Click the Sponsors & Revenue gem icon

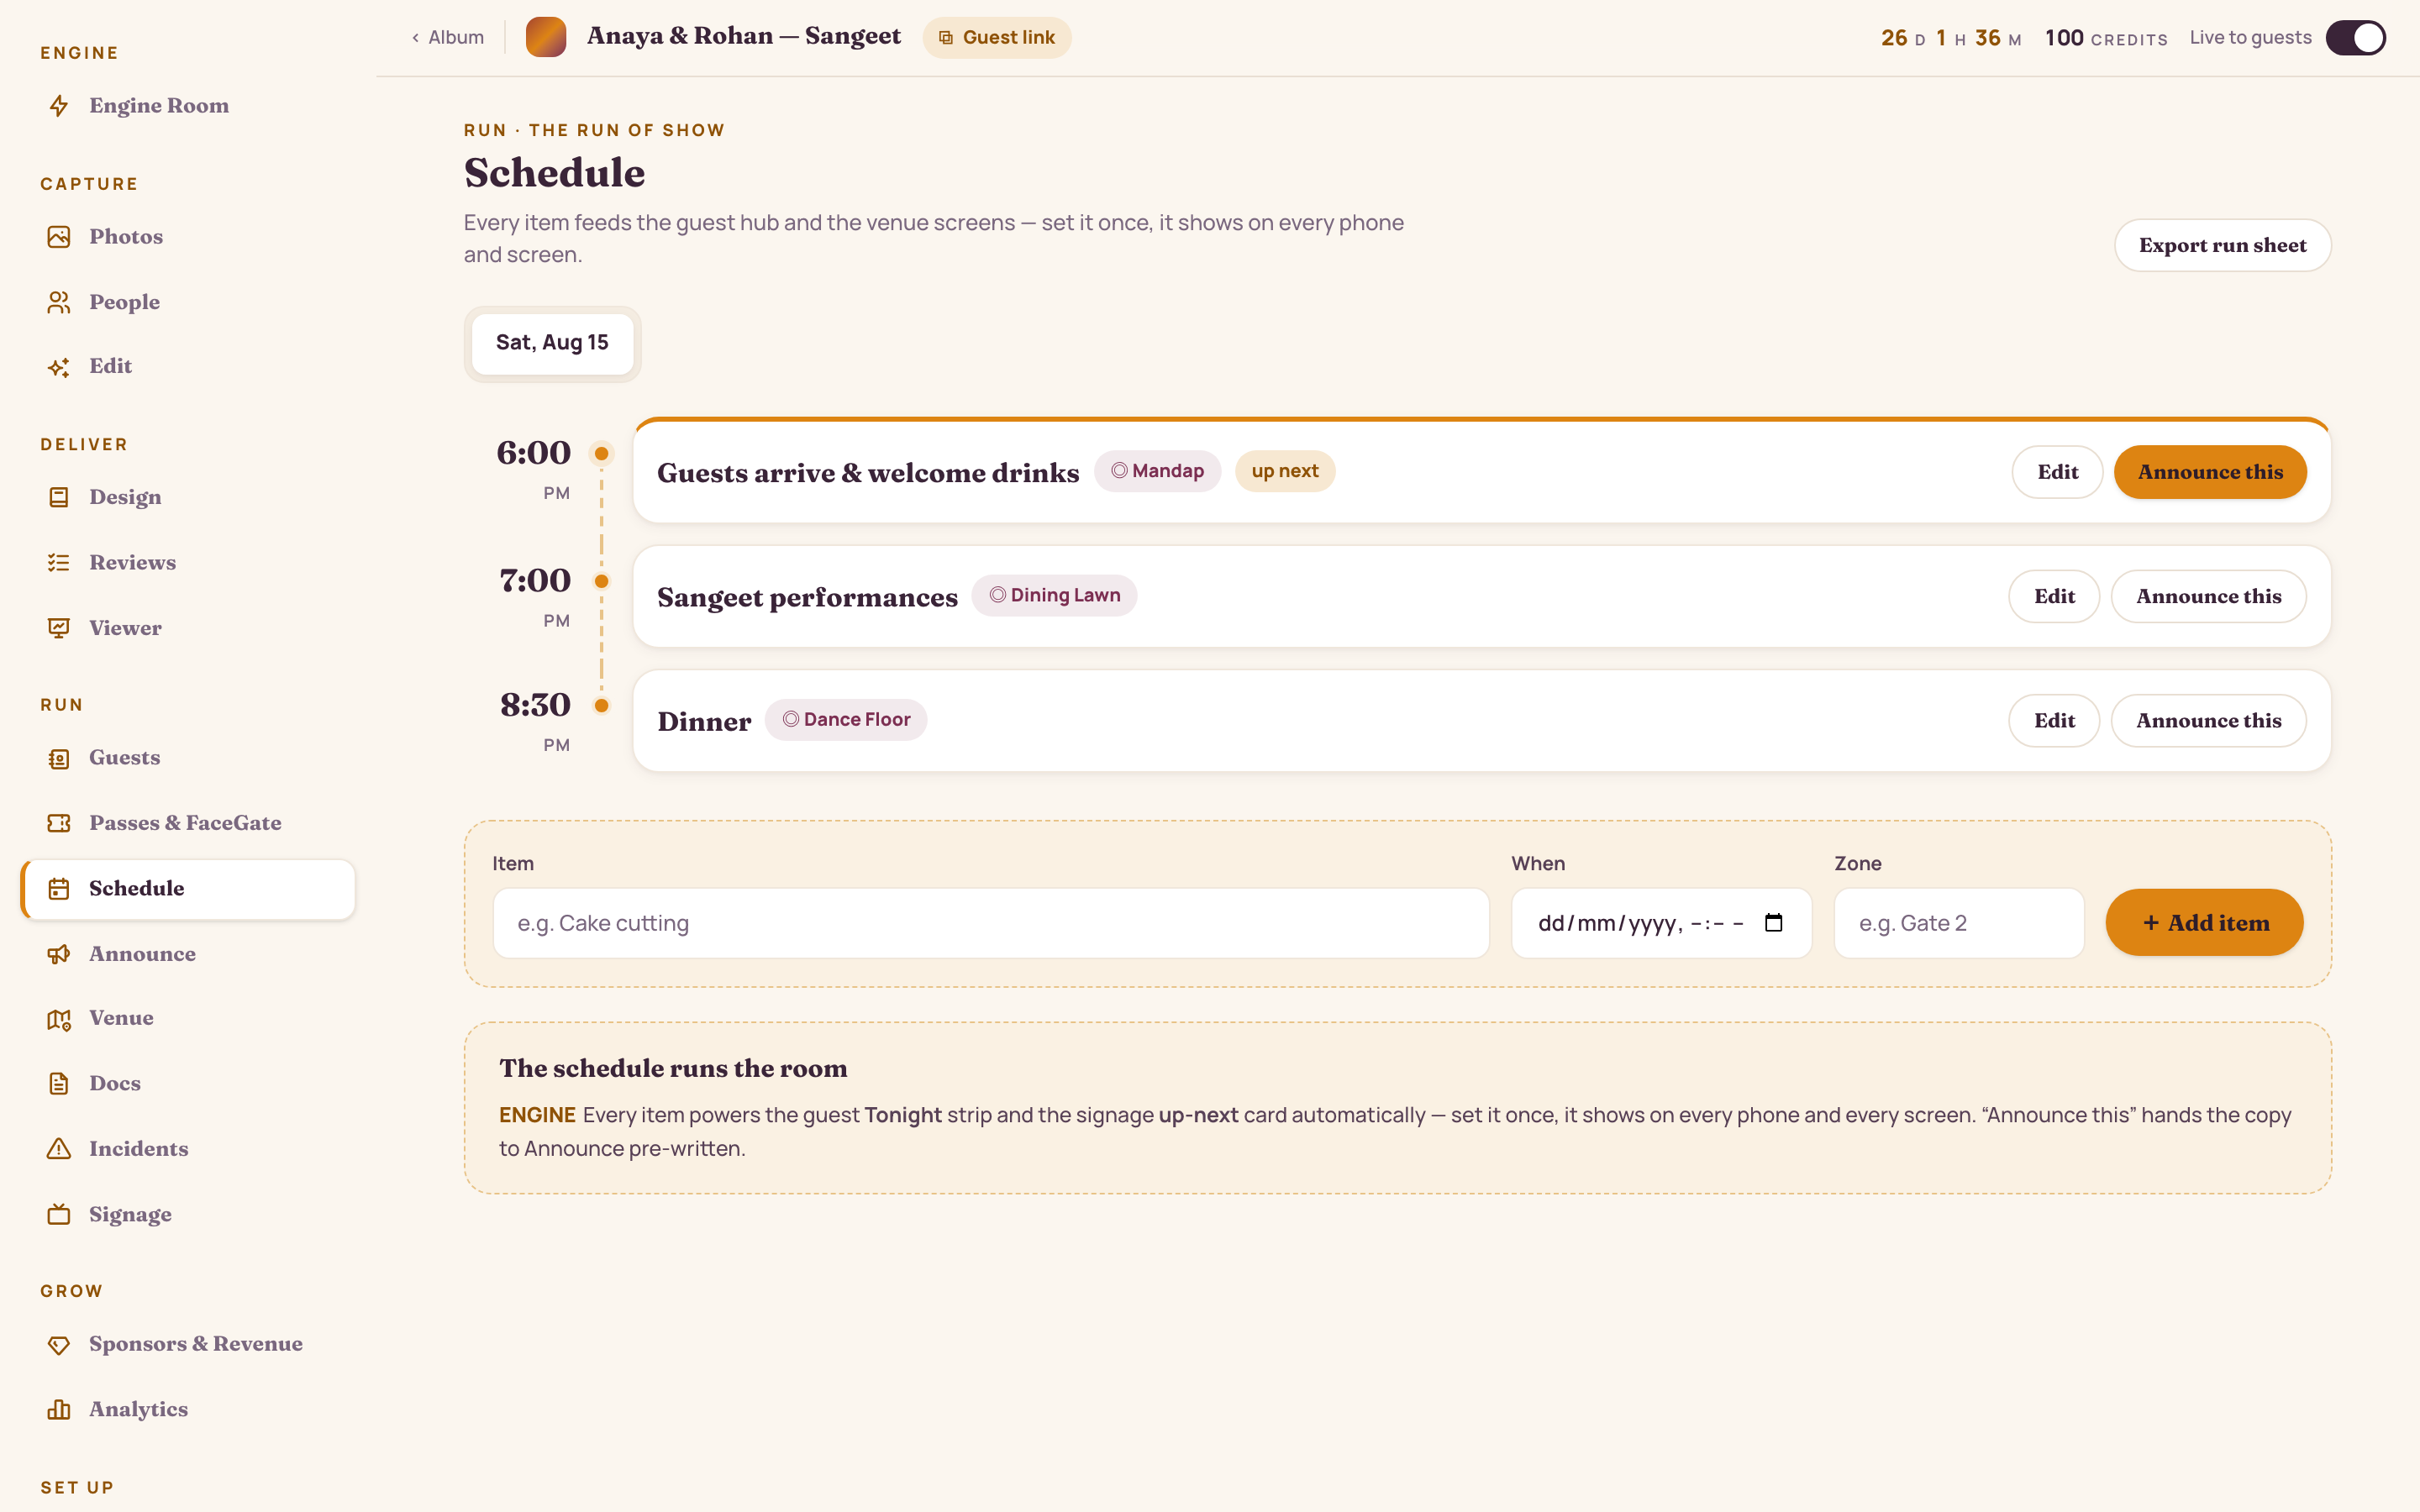[x=59, y=1345]
